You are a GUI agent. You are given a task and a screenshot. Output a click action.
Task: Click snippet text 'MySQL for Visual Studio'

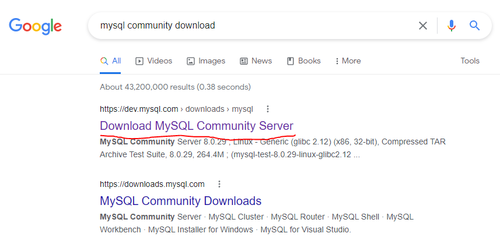[x=305, y=229]
